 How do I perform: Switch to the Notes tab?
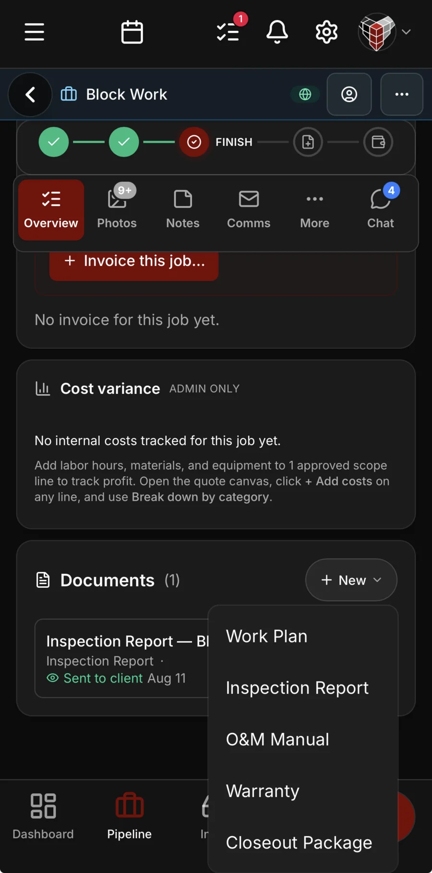pos(183,210)
